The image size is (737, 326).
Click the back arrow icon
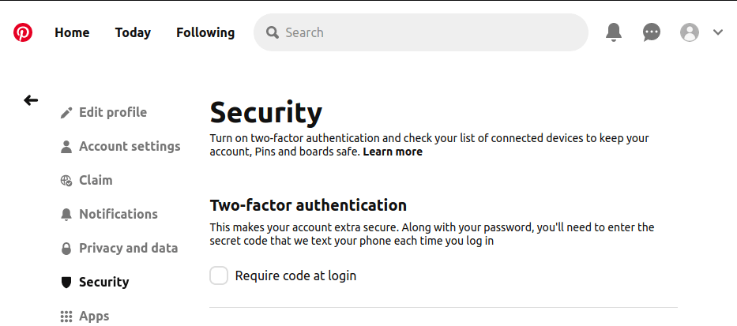coord(31,100)
